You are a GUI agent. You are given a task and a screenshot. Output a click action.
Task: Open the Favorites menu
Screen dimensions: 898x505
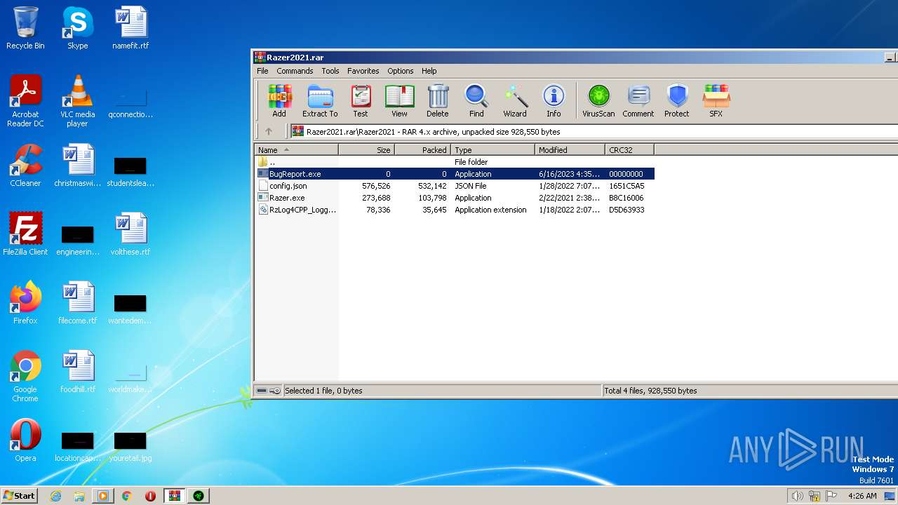(x=363, y=71)
